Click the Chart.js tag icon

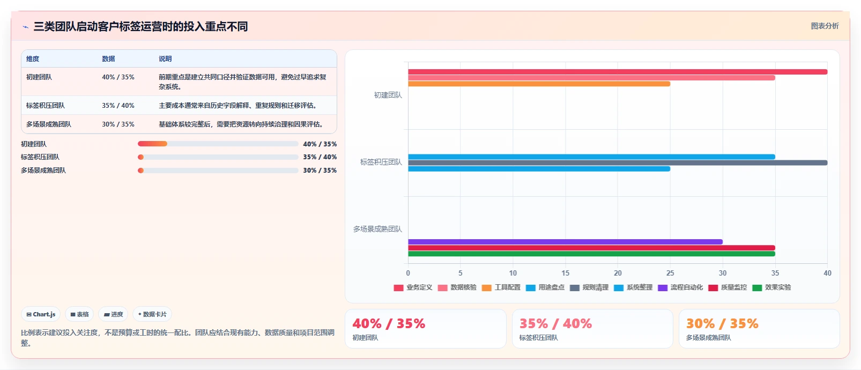(x=29, y=315)
